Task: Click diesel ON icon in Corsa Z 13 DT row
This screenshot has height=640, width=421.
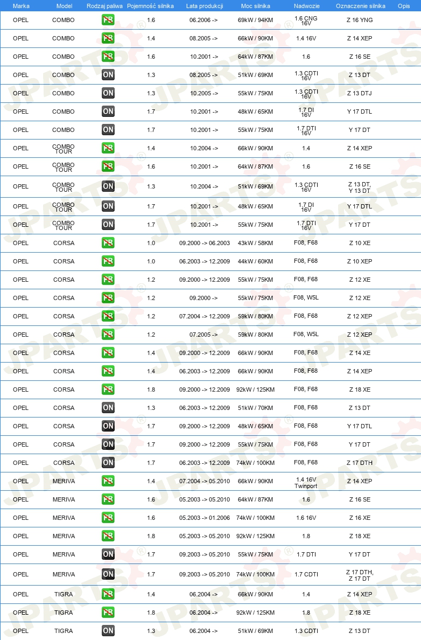Action: click(x=108, y=408)
